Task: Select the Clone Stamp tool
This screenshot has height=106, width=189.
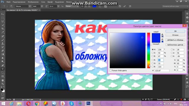Action: point(3,44)
